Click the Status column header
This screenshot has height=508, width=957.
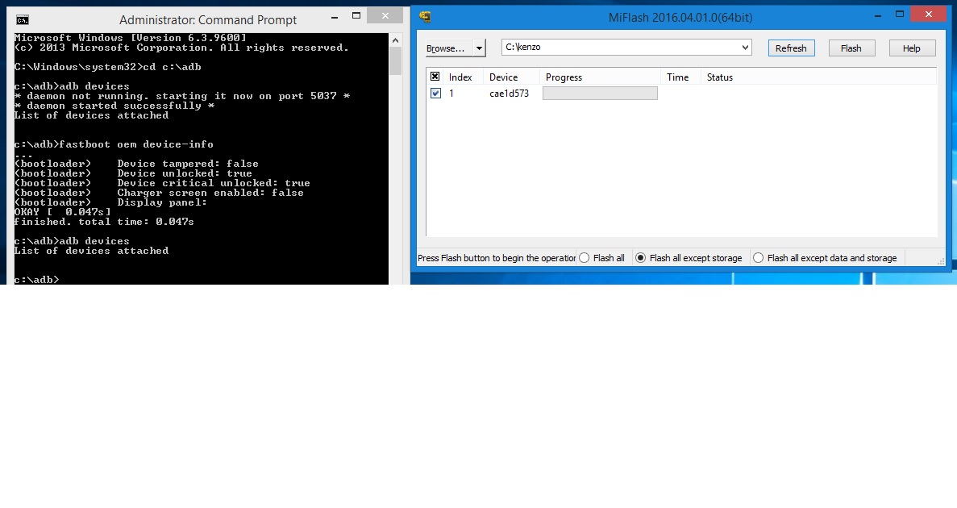pos(719,77)
